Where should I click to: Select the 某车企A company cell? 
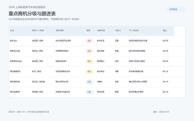pyautogui.click(x=13, y=41)
